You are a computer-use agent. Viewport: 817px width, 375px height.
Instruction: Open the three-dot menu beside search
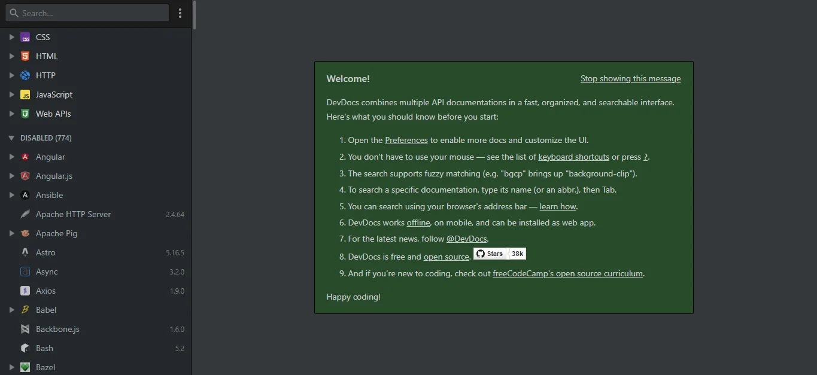tap(180, 13)
